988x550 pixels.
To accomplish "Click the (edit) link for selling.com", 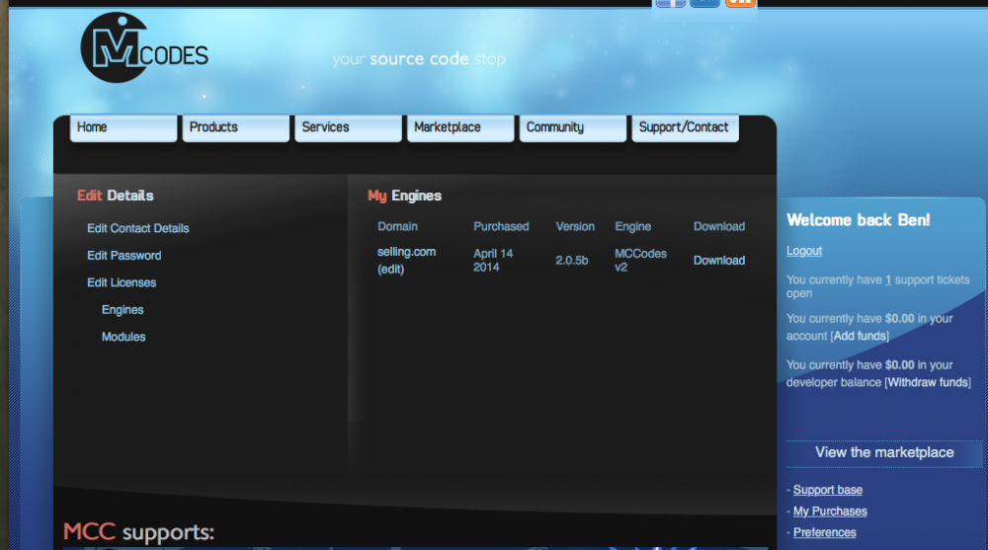I will tap(391, 270).
